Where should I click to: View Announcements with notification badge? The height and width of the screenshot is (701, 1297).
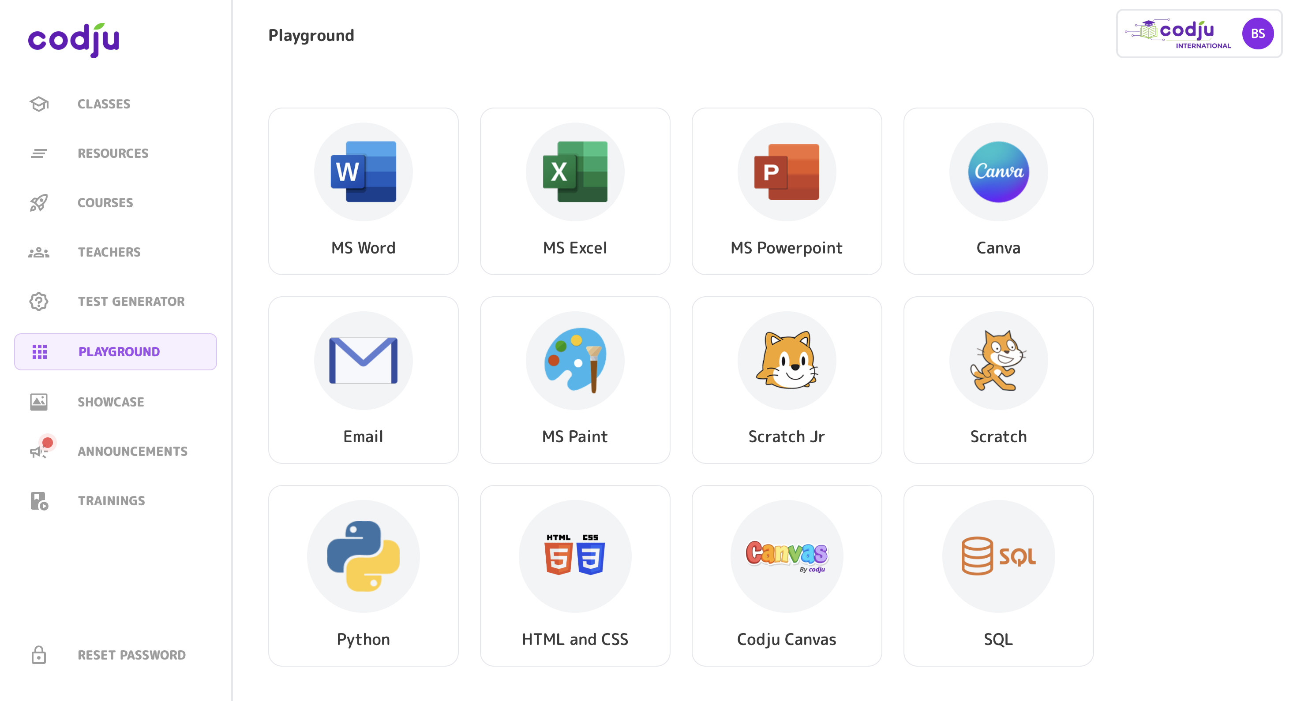pyautogui.click(x=132, y=451)
